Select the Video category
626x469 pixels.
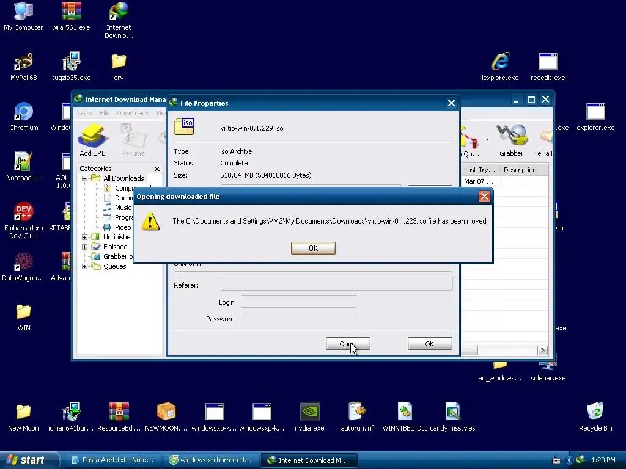[x=122, y=227]
